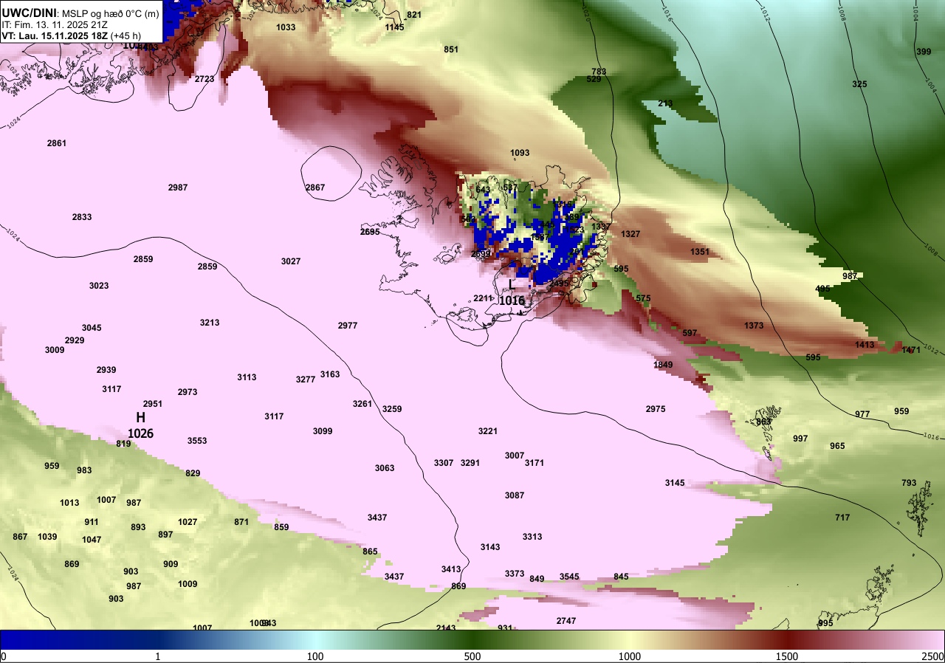This screenshot has height=663, width=945.
Task: Click the freezing level value 3545
Action: coord(569,577)
